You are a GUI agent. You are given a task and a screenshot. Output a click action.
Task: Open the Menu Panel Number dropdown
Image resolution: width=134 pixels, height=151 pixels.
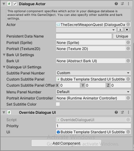pos(93,92)
